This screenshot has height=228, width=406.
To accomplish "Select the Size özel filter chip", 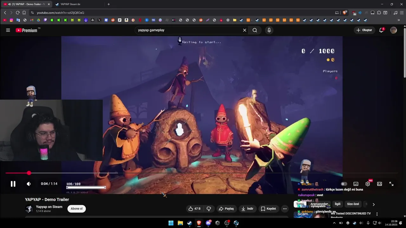I will click(353, 204).
